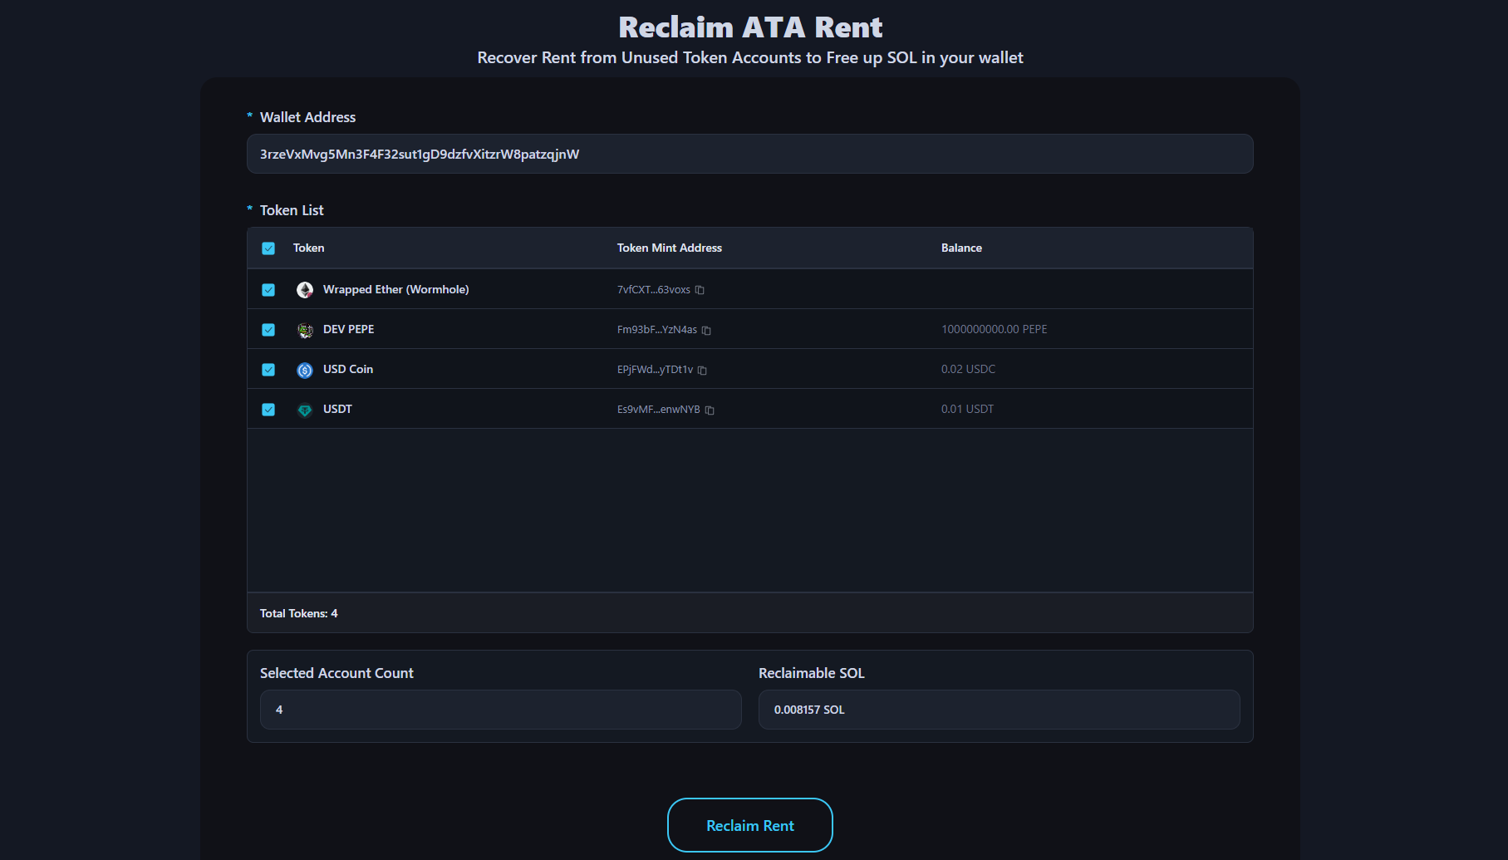1508x860 pixels.
Task: Uncheck the USD Coin checkbox
Action: tap(268, 370)
